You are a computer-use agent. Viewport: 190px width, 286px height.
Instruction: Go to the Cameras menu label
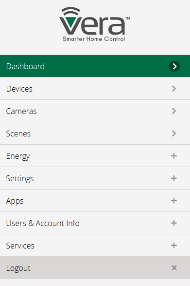(21, 111)
